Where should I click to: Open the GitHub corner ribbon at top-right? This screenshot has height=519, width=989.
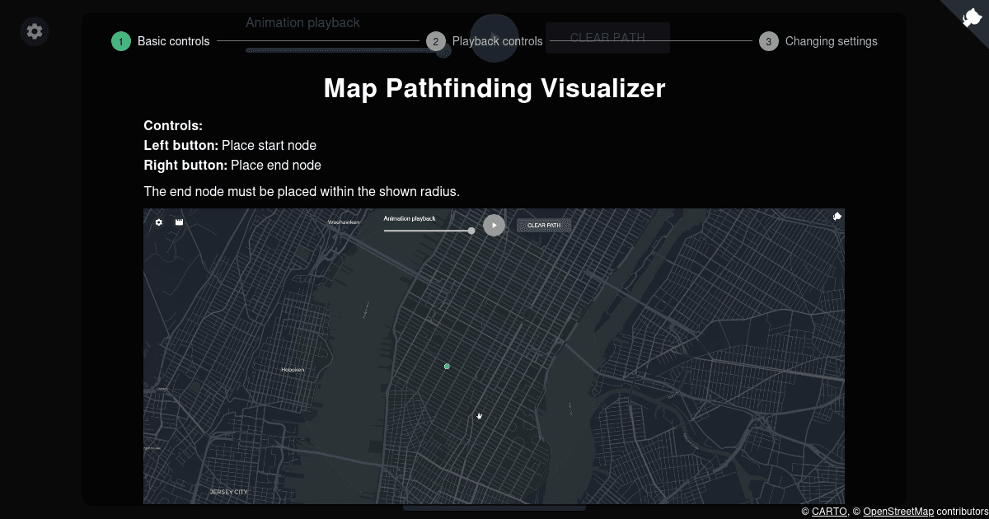(971, 18)
